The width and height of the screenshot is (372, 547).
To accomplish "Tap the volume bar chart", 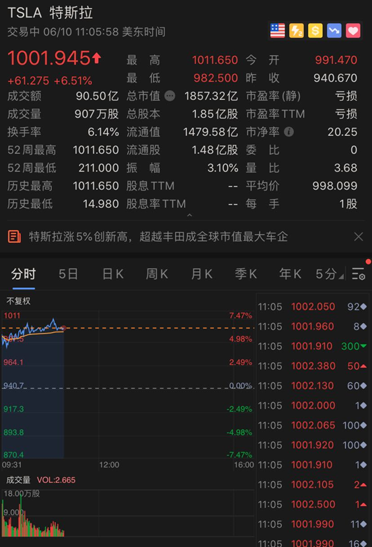I will [x=128, y=513].
